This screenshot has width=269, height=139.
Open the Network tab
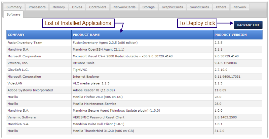coord(240,7)
